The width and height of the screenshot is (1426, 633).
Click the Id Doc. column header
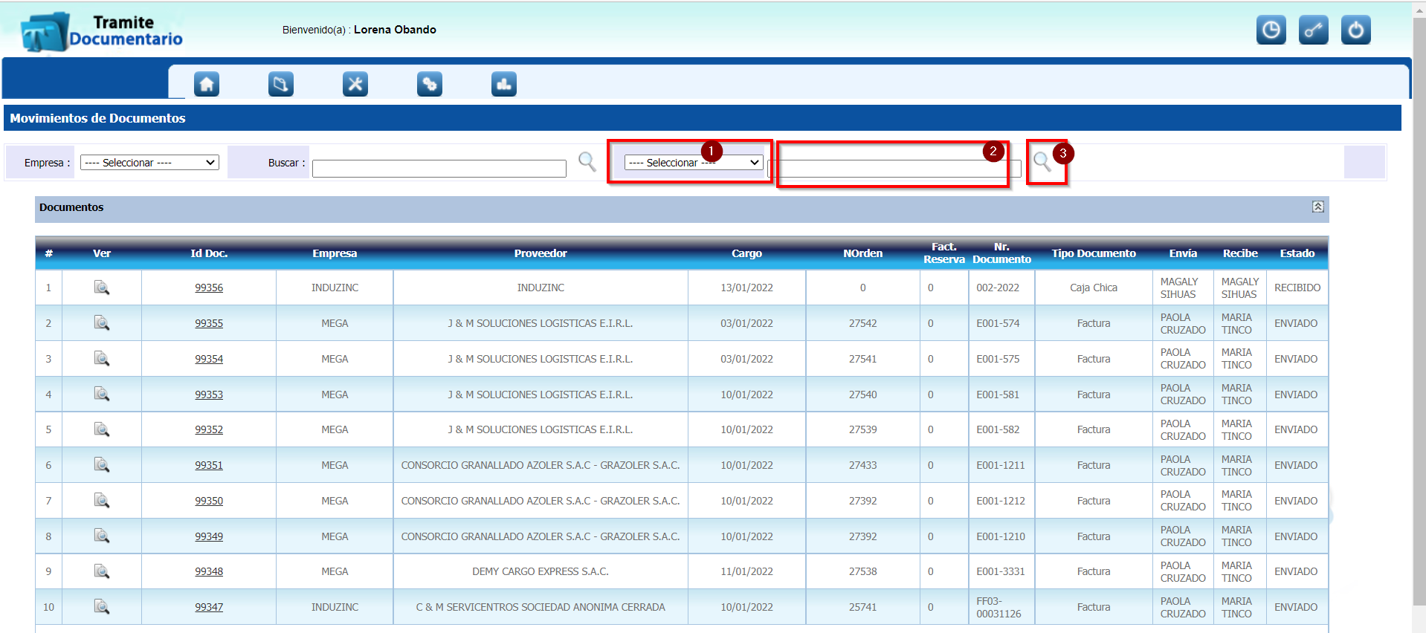pos(209,253)
